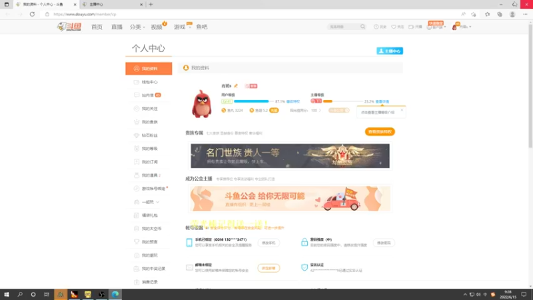Click the orange 查看贵族特权 button
The image size is (533, 300).
coord(380,131)
